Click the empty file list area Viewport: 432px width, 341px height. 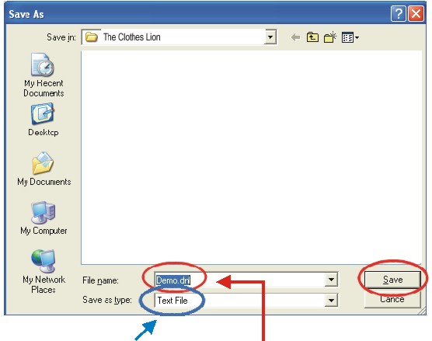(x=251, y=157)
